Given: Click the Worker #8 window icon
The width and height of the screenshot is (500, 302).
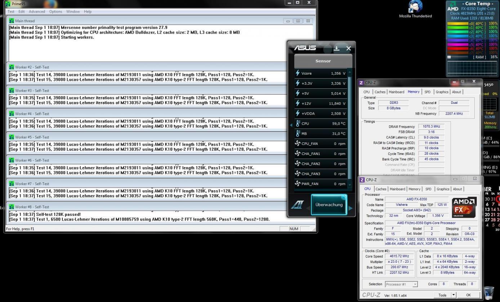Looking at the screenshot, I should [x=12, y=207].
